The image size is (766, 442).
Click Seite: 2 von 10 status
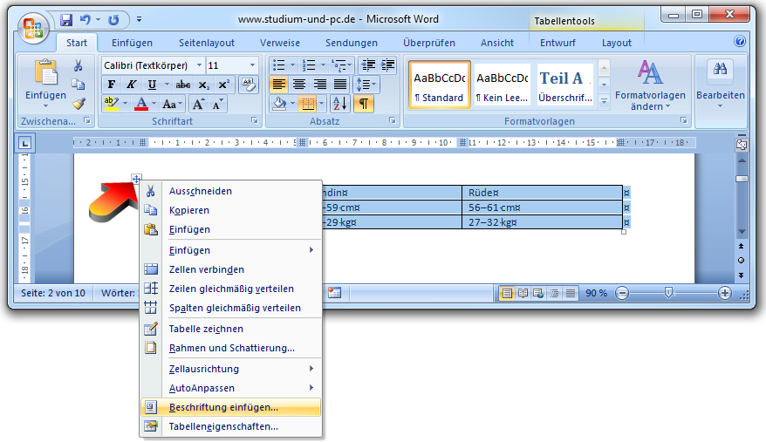(x=52, y=293)
